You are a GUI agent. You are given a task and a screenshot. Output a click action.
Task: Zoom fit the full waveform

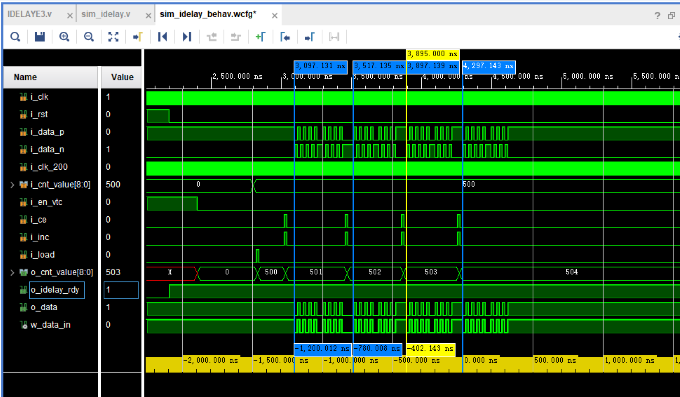113,37
